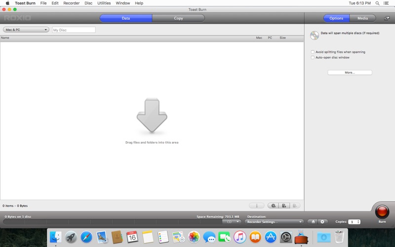Click the panel toggle icon beside Media
This screenshot has width=395, height=247.
[x=387, y=18]
